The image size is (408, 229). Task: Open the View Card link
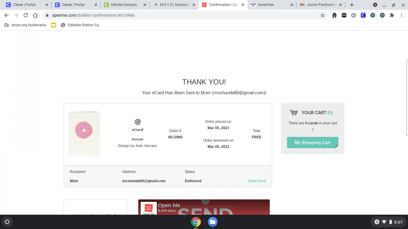257,181
